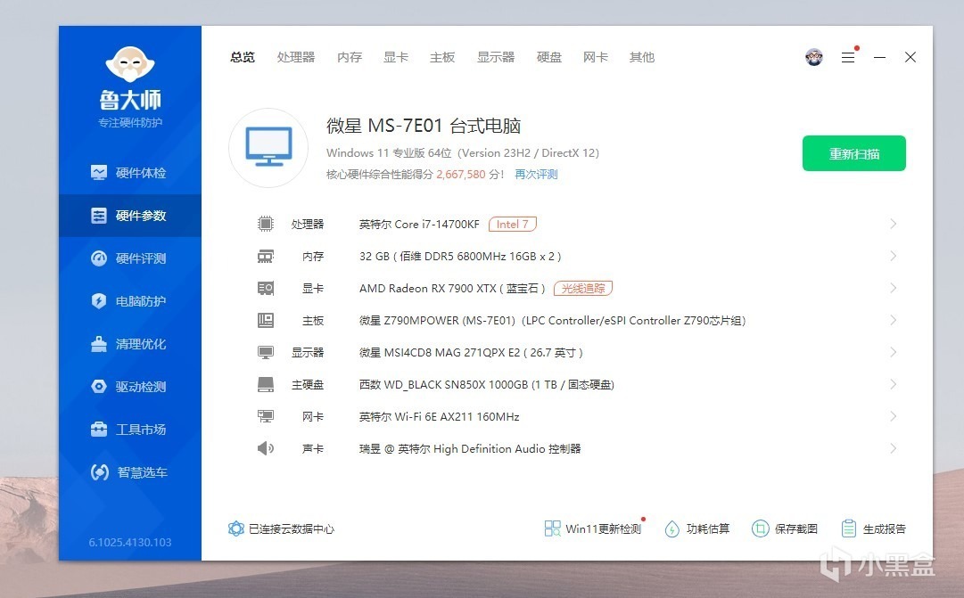Click the 声卡 speaker icon

[x=266, y=448]
